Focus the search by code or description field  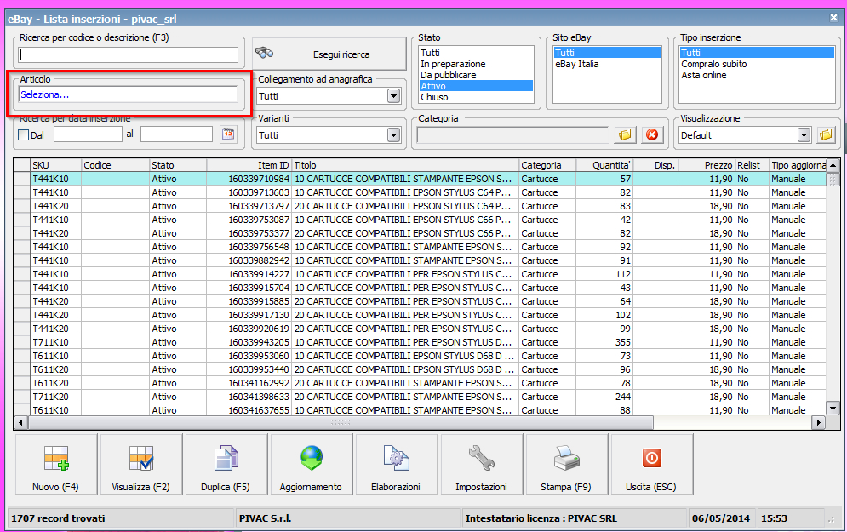128,54
